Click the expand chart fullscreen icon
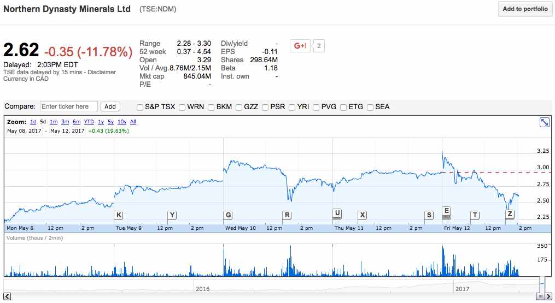Viewport: 555px width, 303px height. [x=544, y=122]
